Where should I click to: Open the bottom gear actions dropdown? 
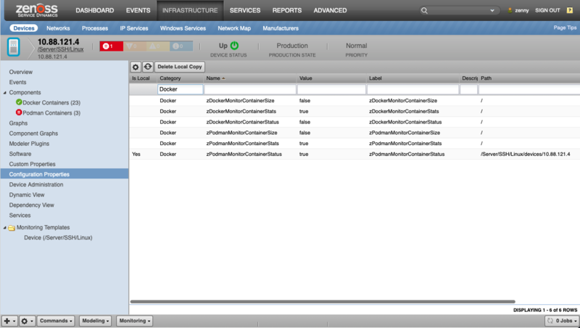[x=27, y=321]
